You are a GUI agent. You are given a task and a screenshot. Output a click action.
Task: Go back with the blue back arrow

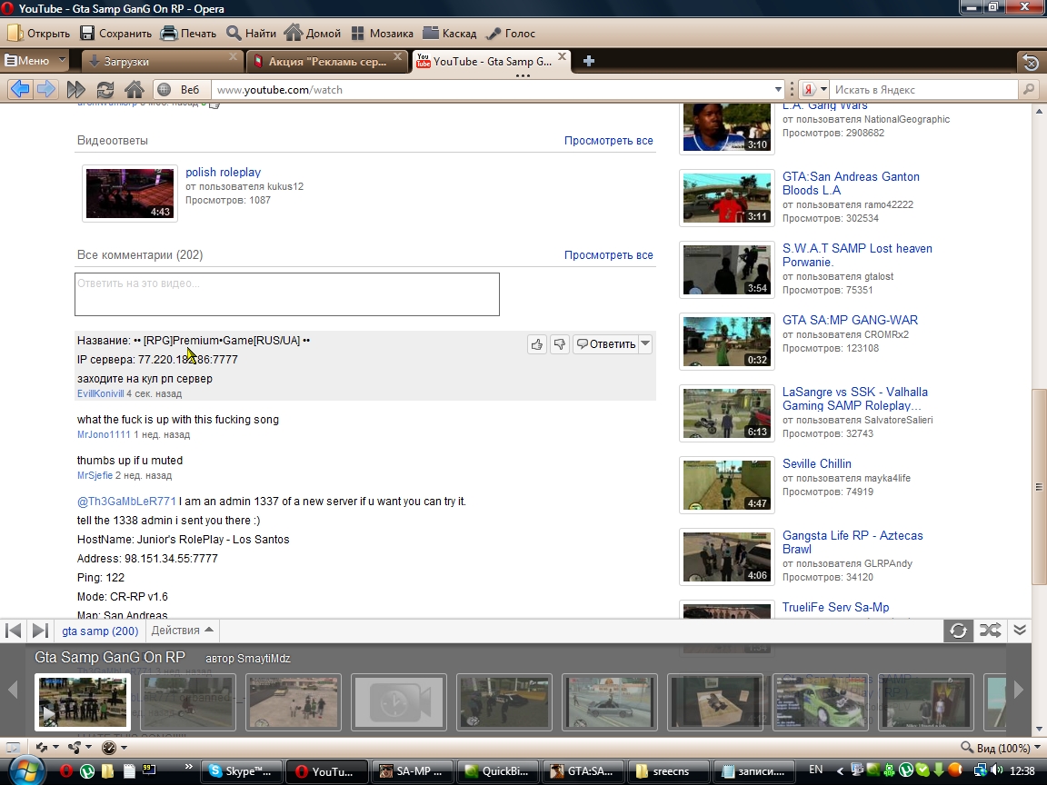pyautogui.click(x=20, y=89)
